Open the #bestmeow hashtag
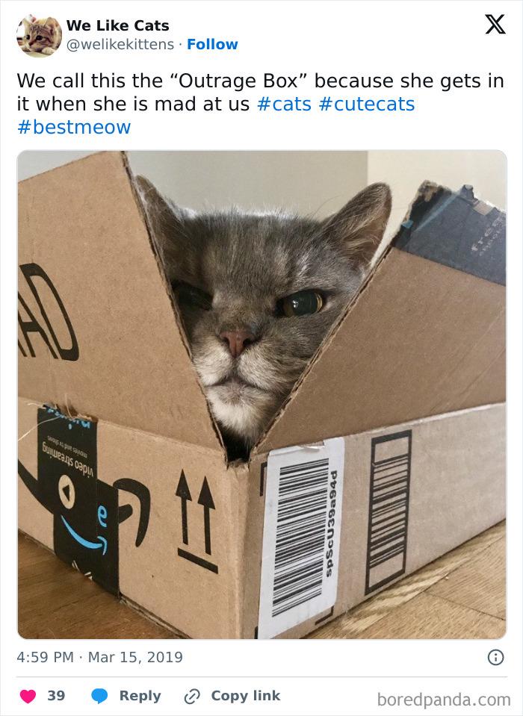The height and width of the screenshot is (716, 523). (x=74, y=127)
